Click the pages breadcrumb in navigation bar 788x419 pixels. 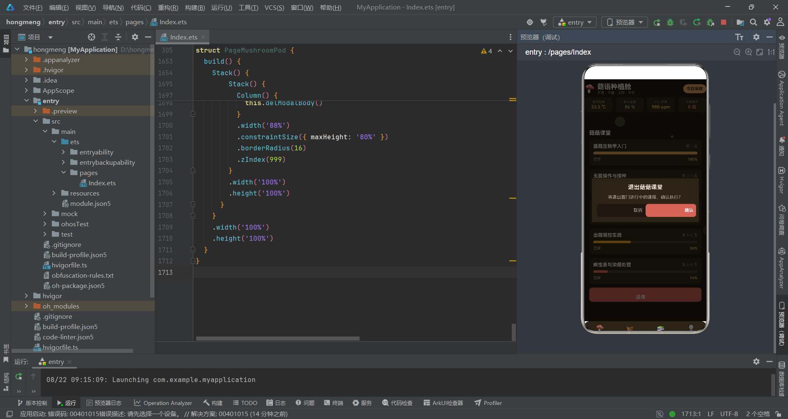point(135,22)
